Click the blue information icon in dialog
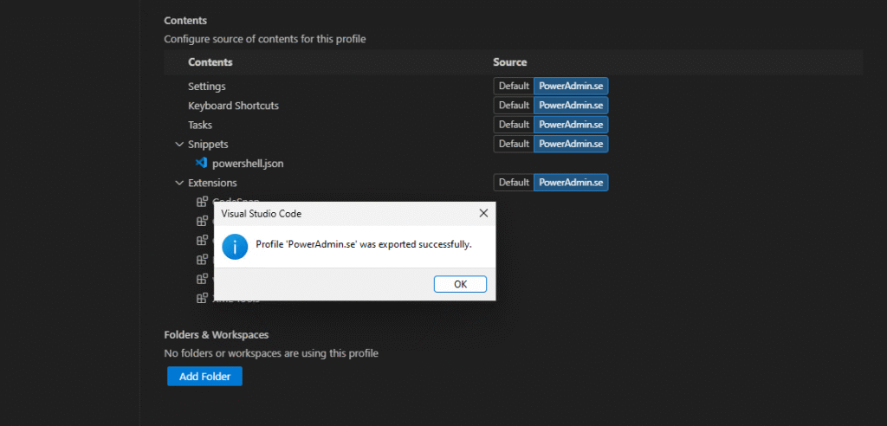This screenshot has width=887, height=426. click(x=235, y=247)
